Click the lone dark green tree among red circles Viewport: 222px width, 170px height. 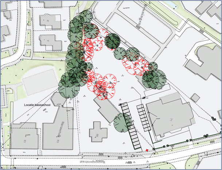[x=113, y=41]
